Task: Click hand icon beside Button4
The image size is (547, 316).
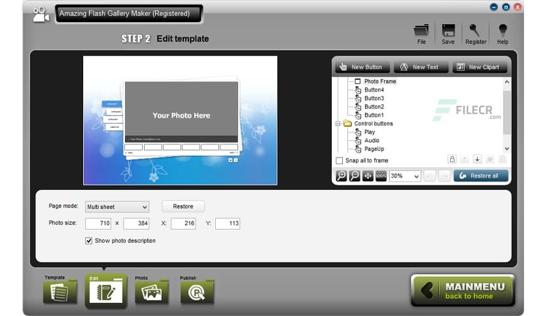Action: (x=358, y=90)
